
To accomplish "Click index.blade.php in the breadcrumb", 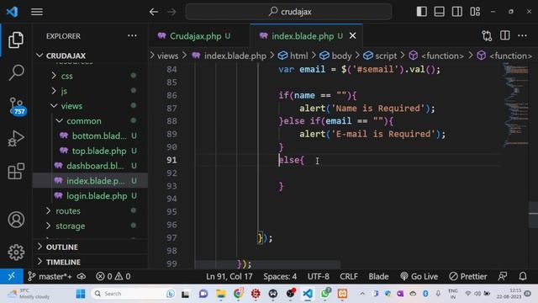I will click(x=235, y=56).
